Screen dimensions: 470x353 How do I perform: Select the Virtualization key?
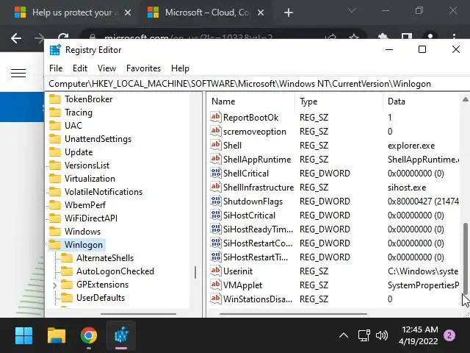[x=90, y=178]
